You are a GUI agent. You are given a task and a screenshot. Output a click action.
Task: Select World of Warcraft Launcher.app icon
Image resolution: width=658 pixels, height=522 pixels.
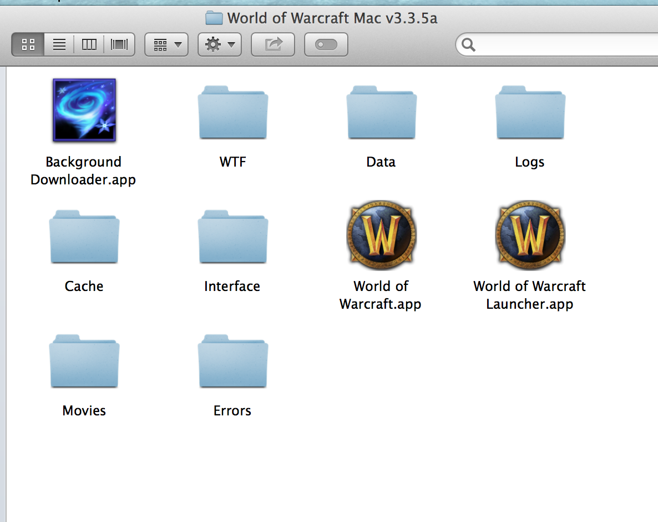530,235
